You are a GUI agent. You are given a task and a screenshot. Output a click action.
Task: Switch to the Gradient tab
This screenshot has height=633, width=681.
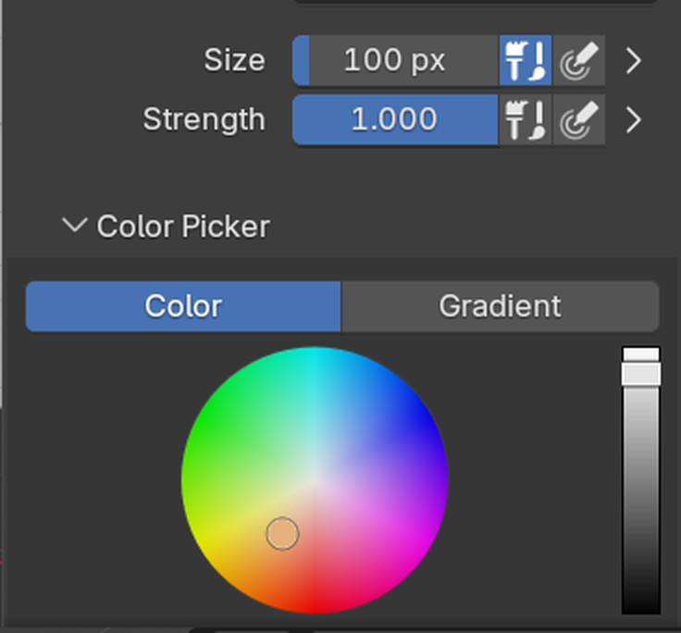pos(501,306)
